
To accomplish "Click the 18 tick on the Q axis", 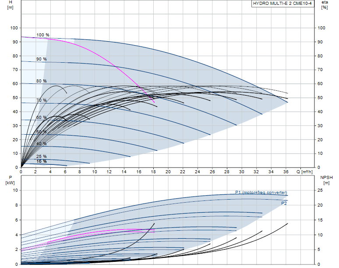I will click(153, 172).
